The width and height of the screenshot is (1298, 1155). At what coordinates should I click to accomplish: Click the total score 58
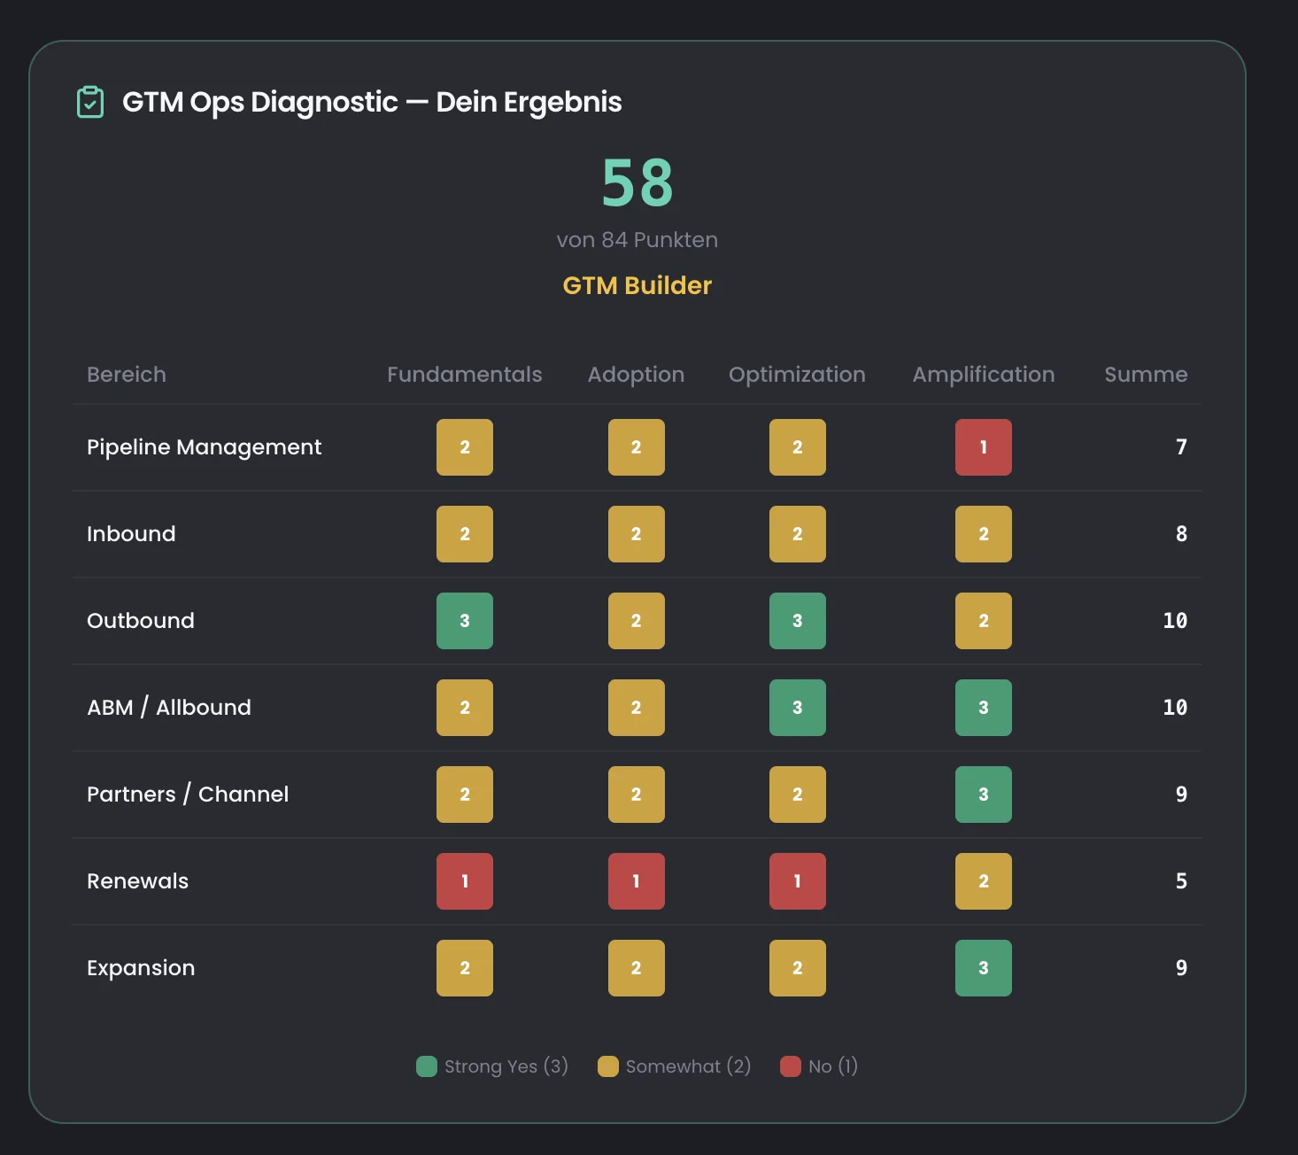(x=637, y=183)
